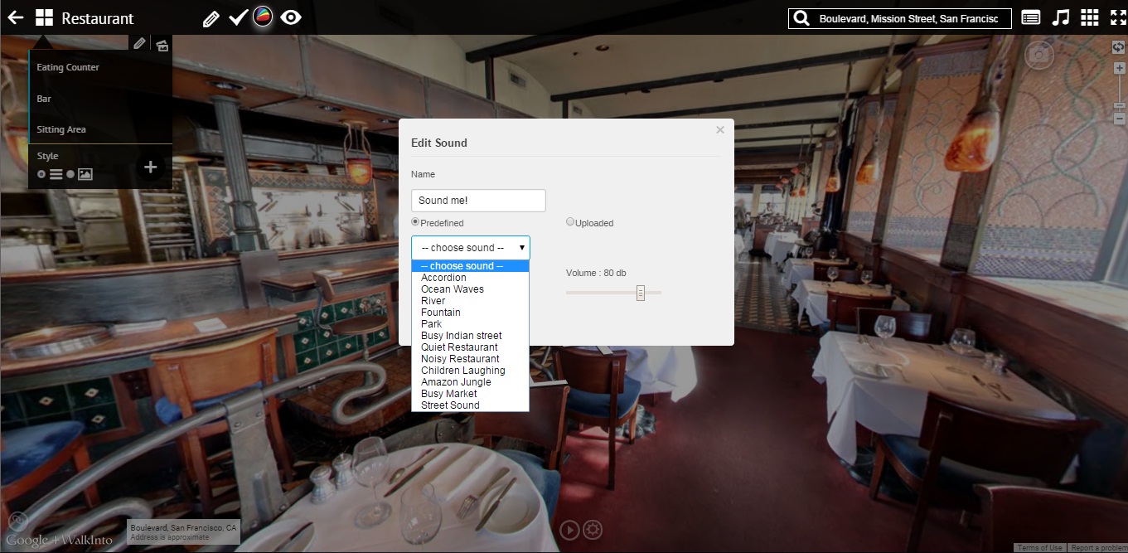Choose Noisy Restaurant from the sound list
The image size is (1128, 553).
(470, 359)
